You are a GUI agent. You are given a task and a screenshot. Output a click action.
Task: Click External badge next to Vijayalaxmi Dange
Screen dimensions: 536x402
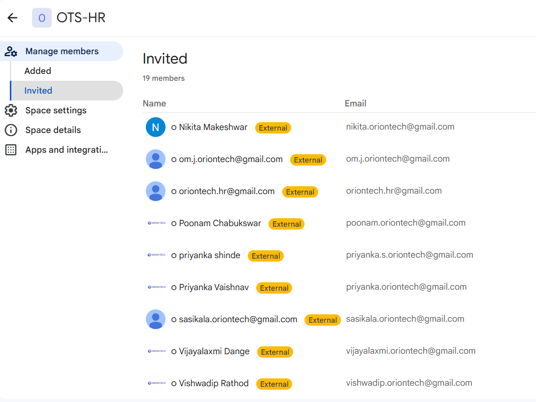pos(275,352)
